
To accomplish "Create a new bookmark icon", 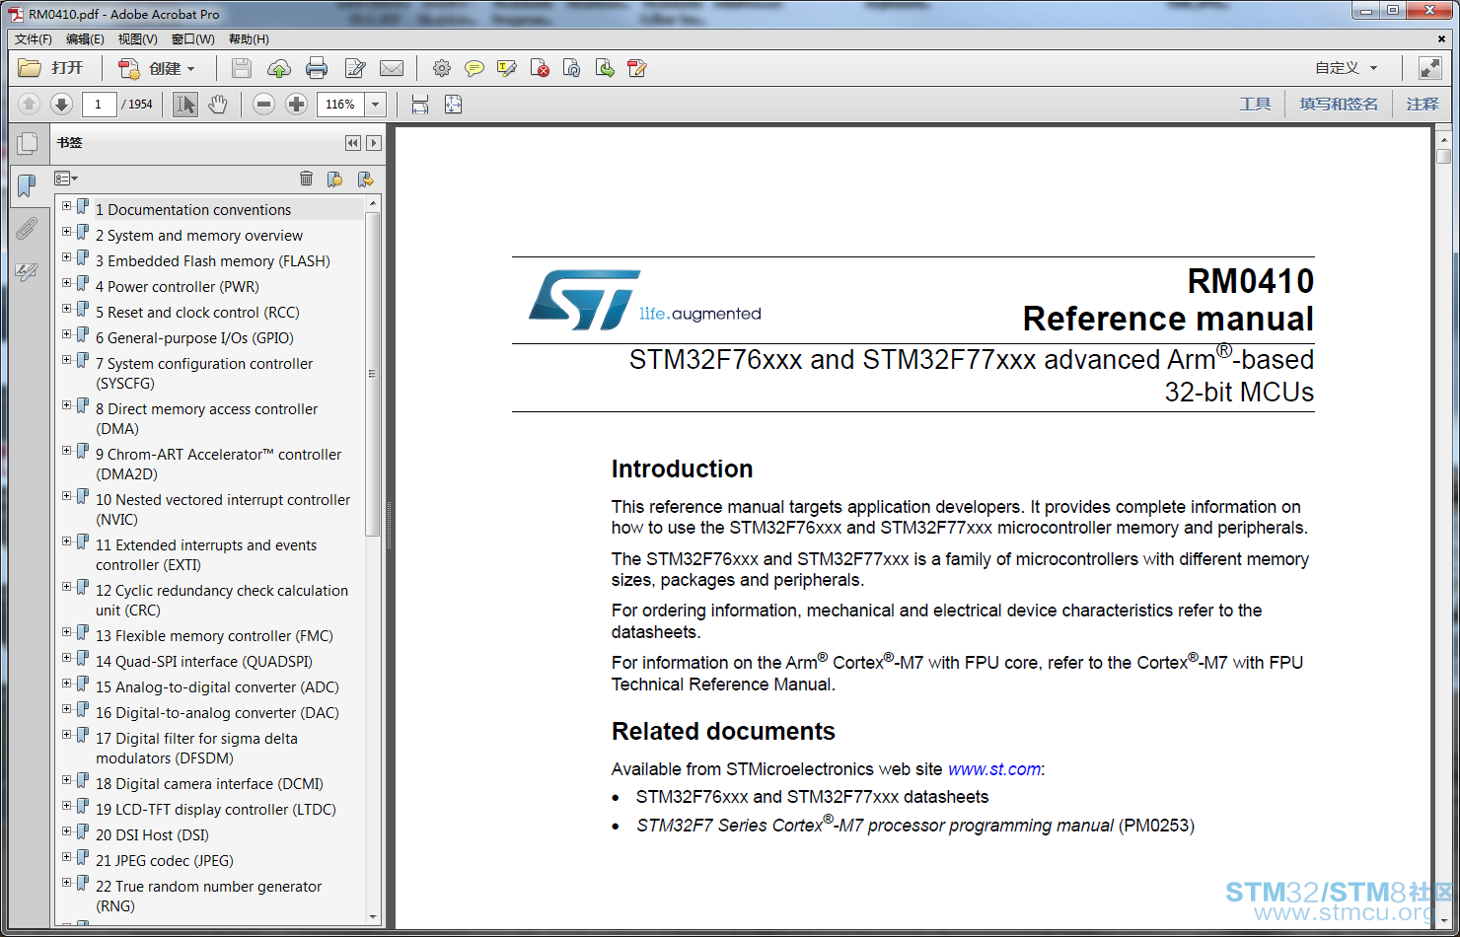I will [x=335, y=179].
